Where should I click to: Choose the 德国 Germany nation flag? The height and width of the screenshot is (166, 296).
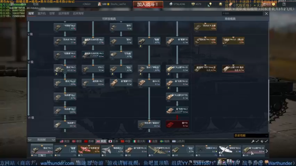click(x=77, y=141)
